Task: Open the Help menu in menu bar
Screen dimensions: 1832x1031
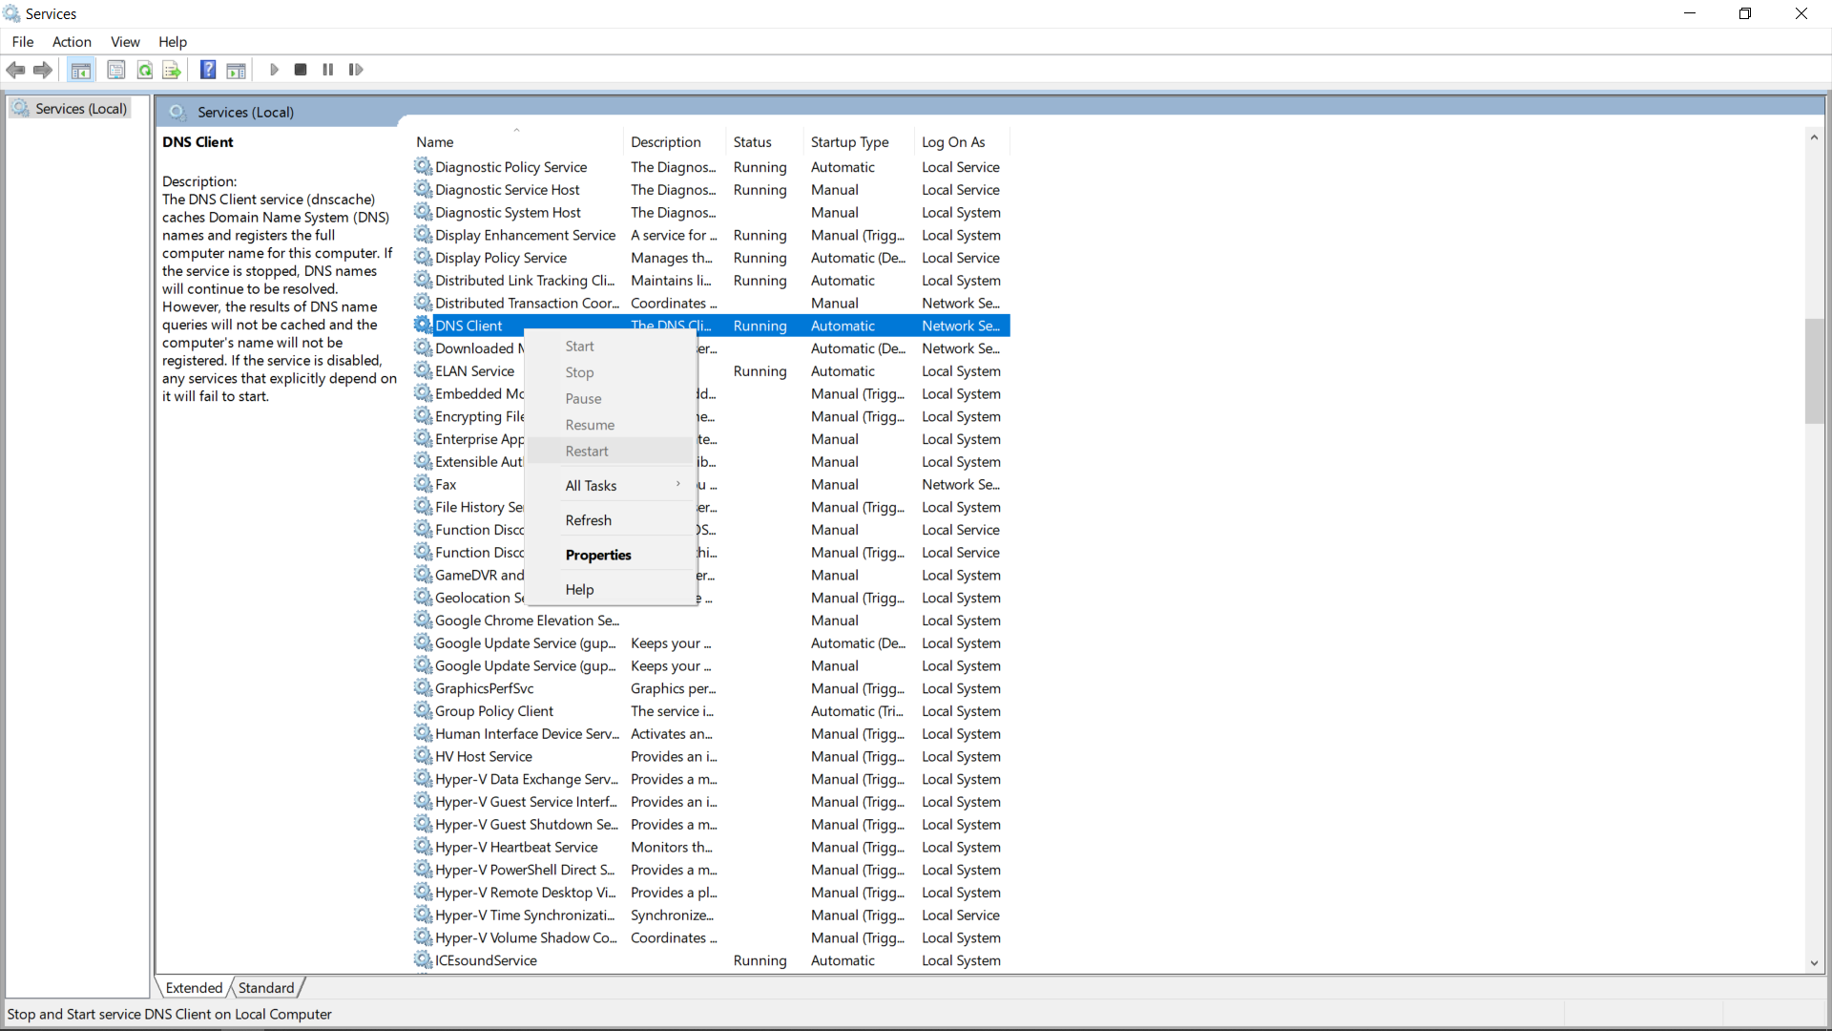Action: click(x=173, y=42)
